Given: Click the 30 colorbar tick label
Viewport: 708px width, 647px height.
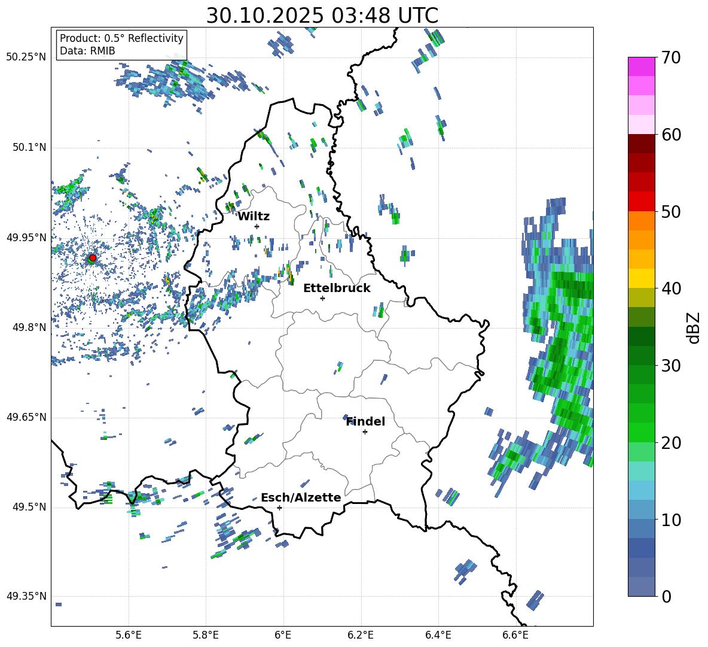Looking at the screenshot, I should (670, 366).
